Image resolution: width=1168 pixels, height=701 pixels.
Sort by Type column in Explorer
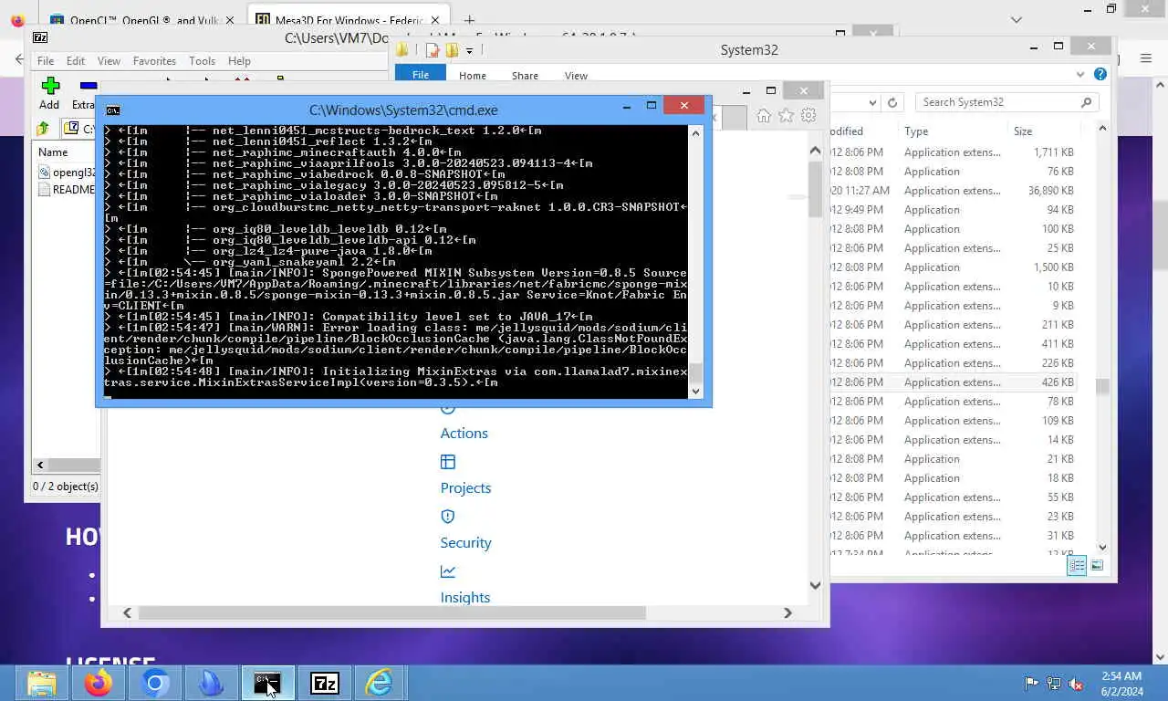click(916, 131)
